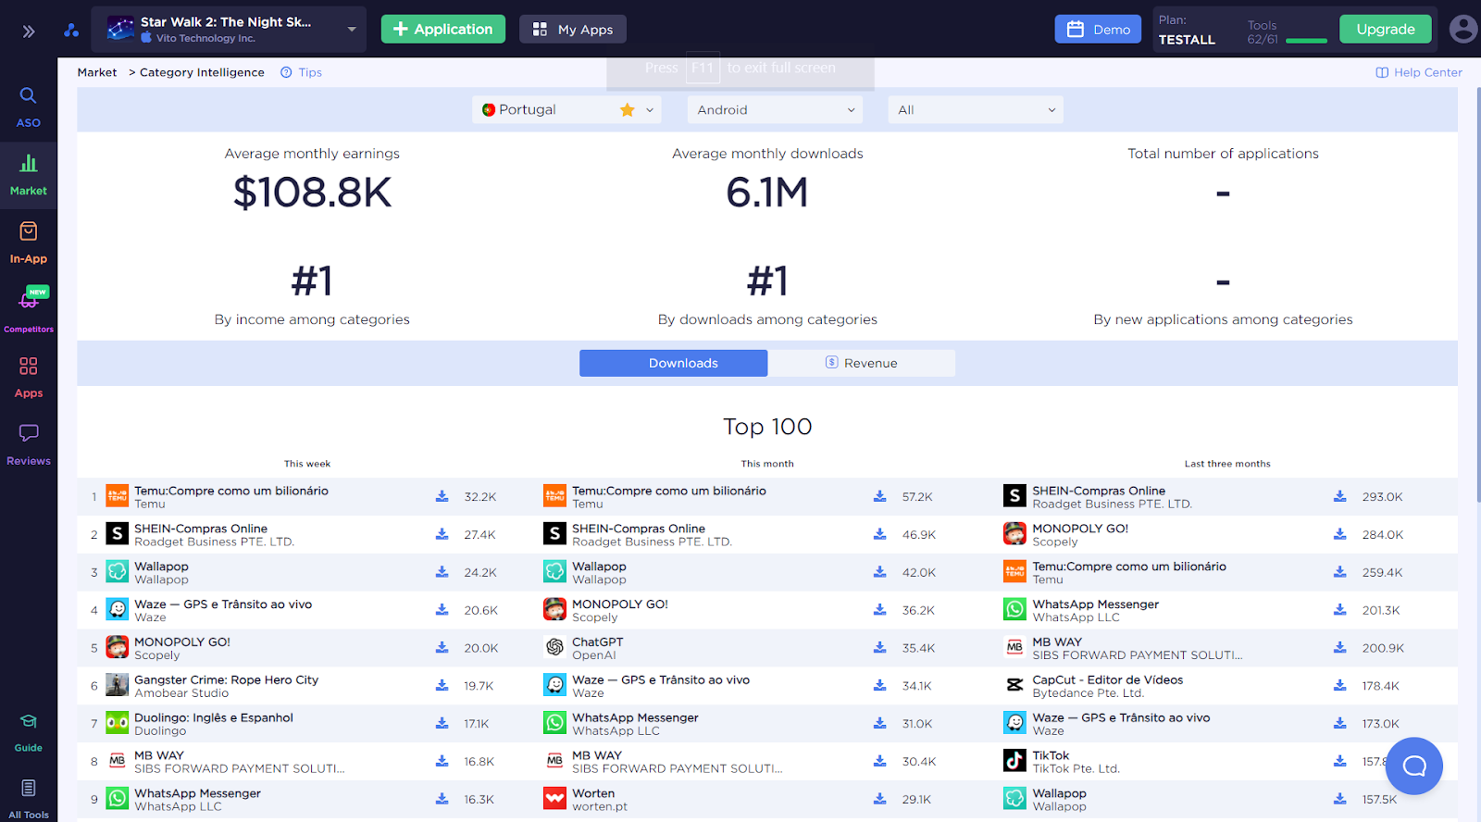Click Gangster Crime: Rope Hero City title

coord(227,679)
